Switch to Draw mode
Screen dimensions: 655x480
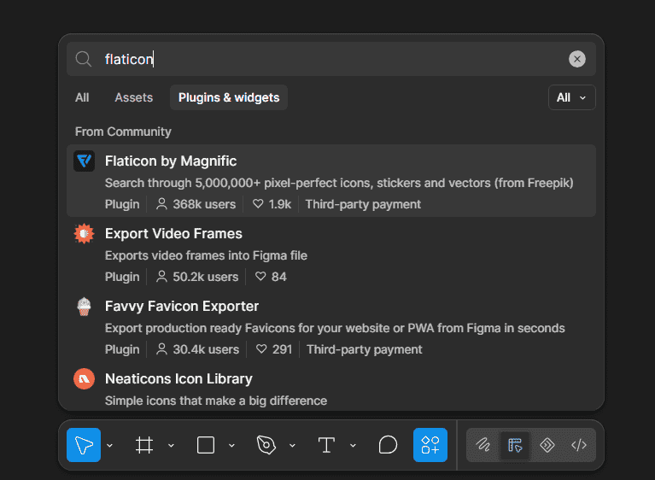point(483,445)
